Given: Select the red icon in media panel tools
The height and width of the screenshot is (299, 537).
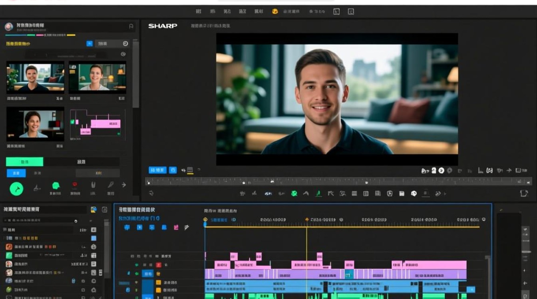Looking at the screenshot, I should [75, 185].
